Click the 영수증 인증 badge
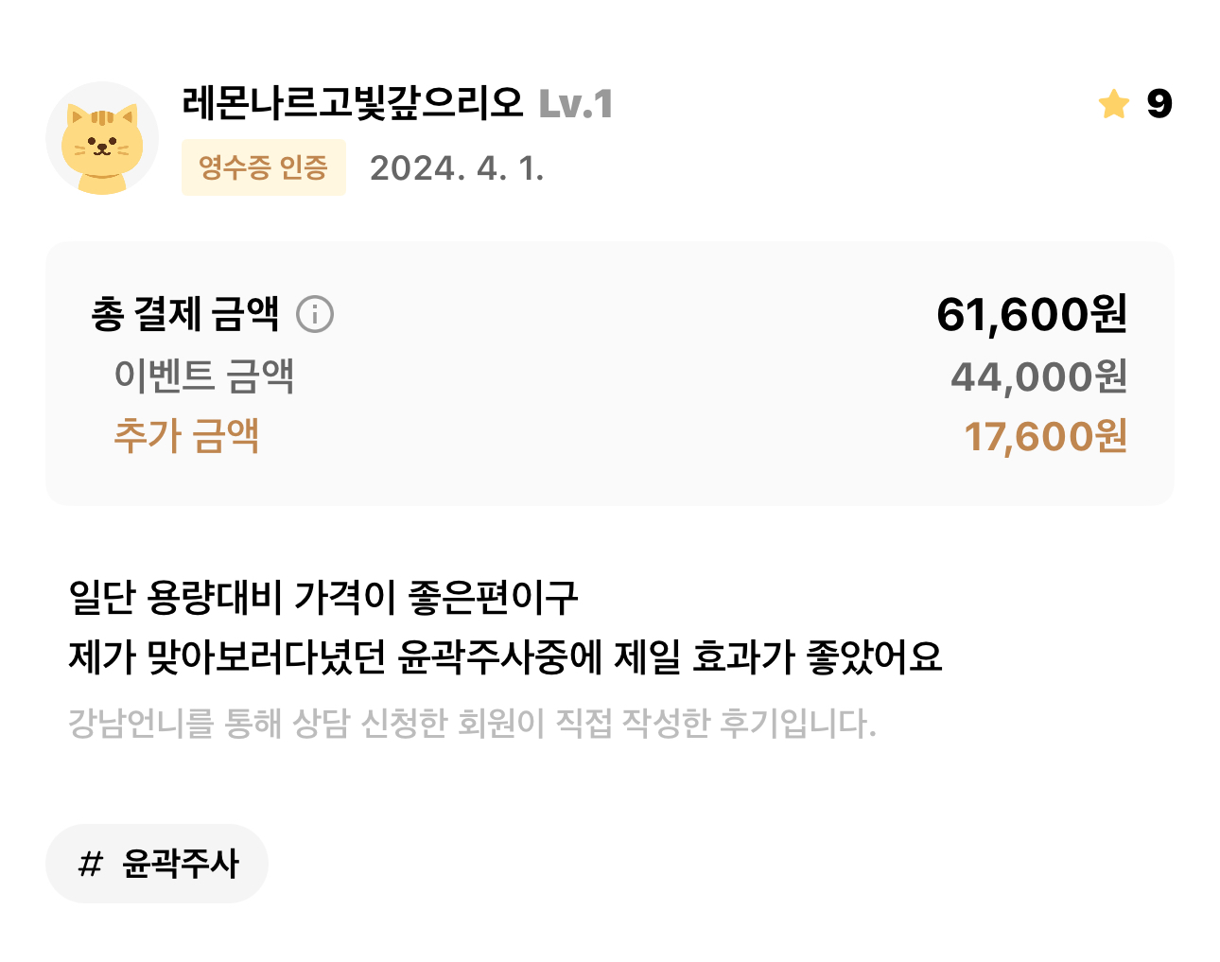 (x=264, y=167)
